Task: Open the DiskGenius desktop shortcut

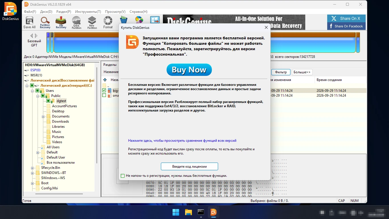Action: tap(11, 11)
